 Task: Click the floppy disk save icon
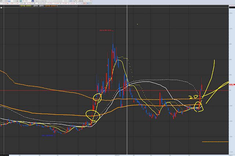80,1
